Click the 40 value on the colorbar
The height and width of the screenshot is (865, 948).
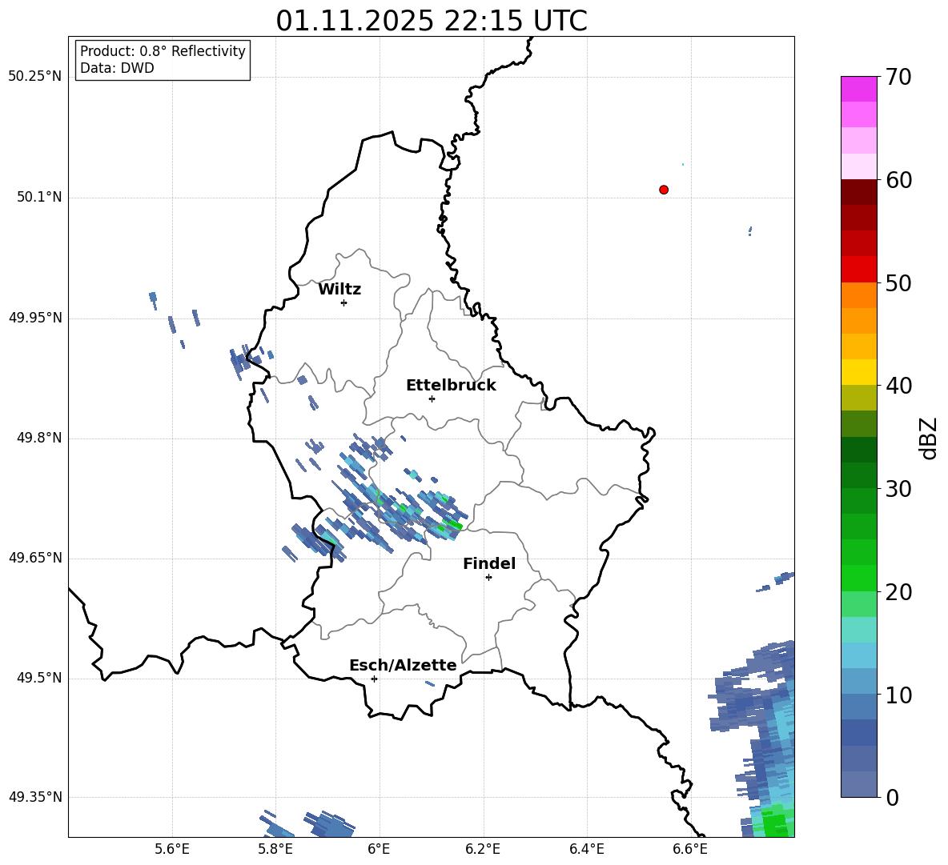898,386
